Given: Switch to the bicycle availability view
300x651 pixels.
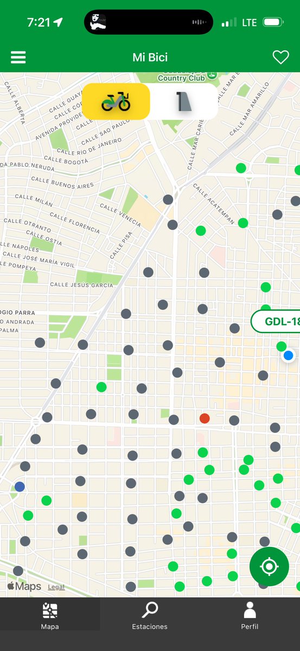Looking at the screenshot, I should (116, 101).
